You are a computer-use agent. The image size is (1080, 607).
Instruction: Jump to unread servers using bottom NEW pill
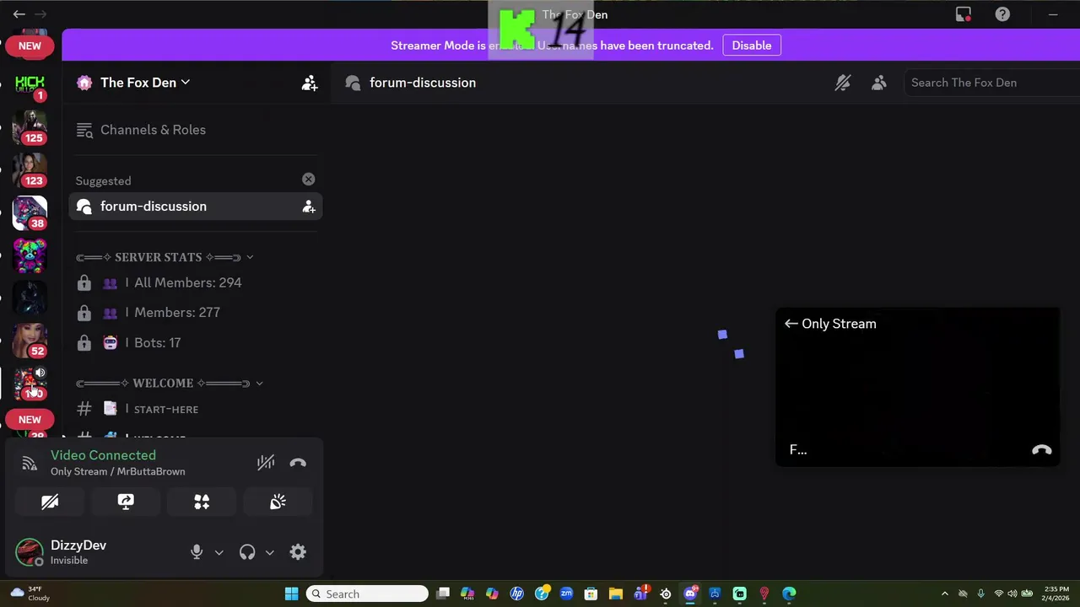tap(30, 419)
